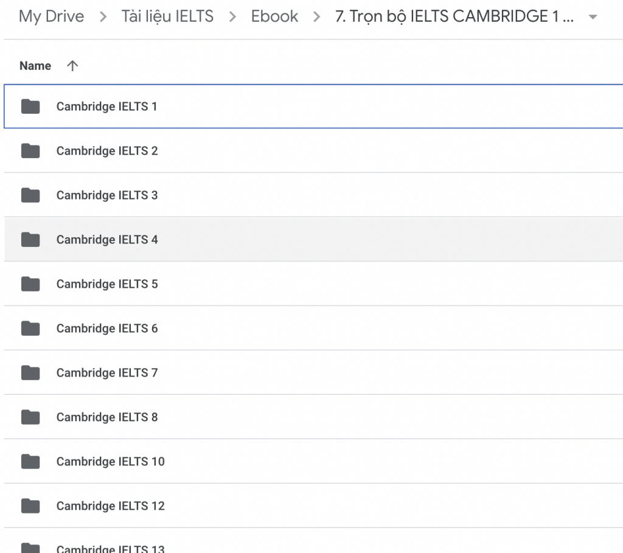Click the Cambridge IELTS 10 name
623x553 pixels.
[x=111, y=461]
